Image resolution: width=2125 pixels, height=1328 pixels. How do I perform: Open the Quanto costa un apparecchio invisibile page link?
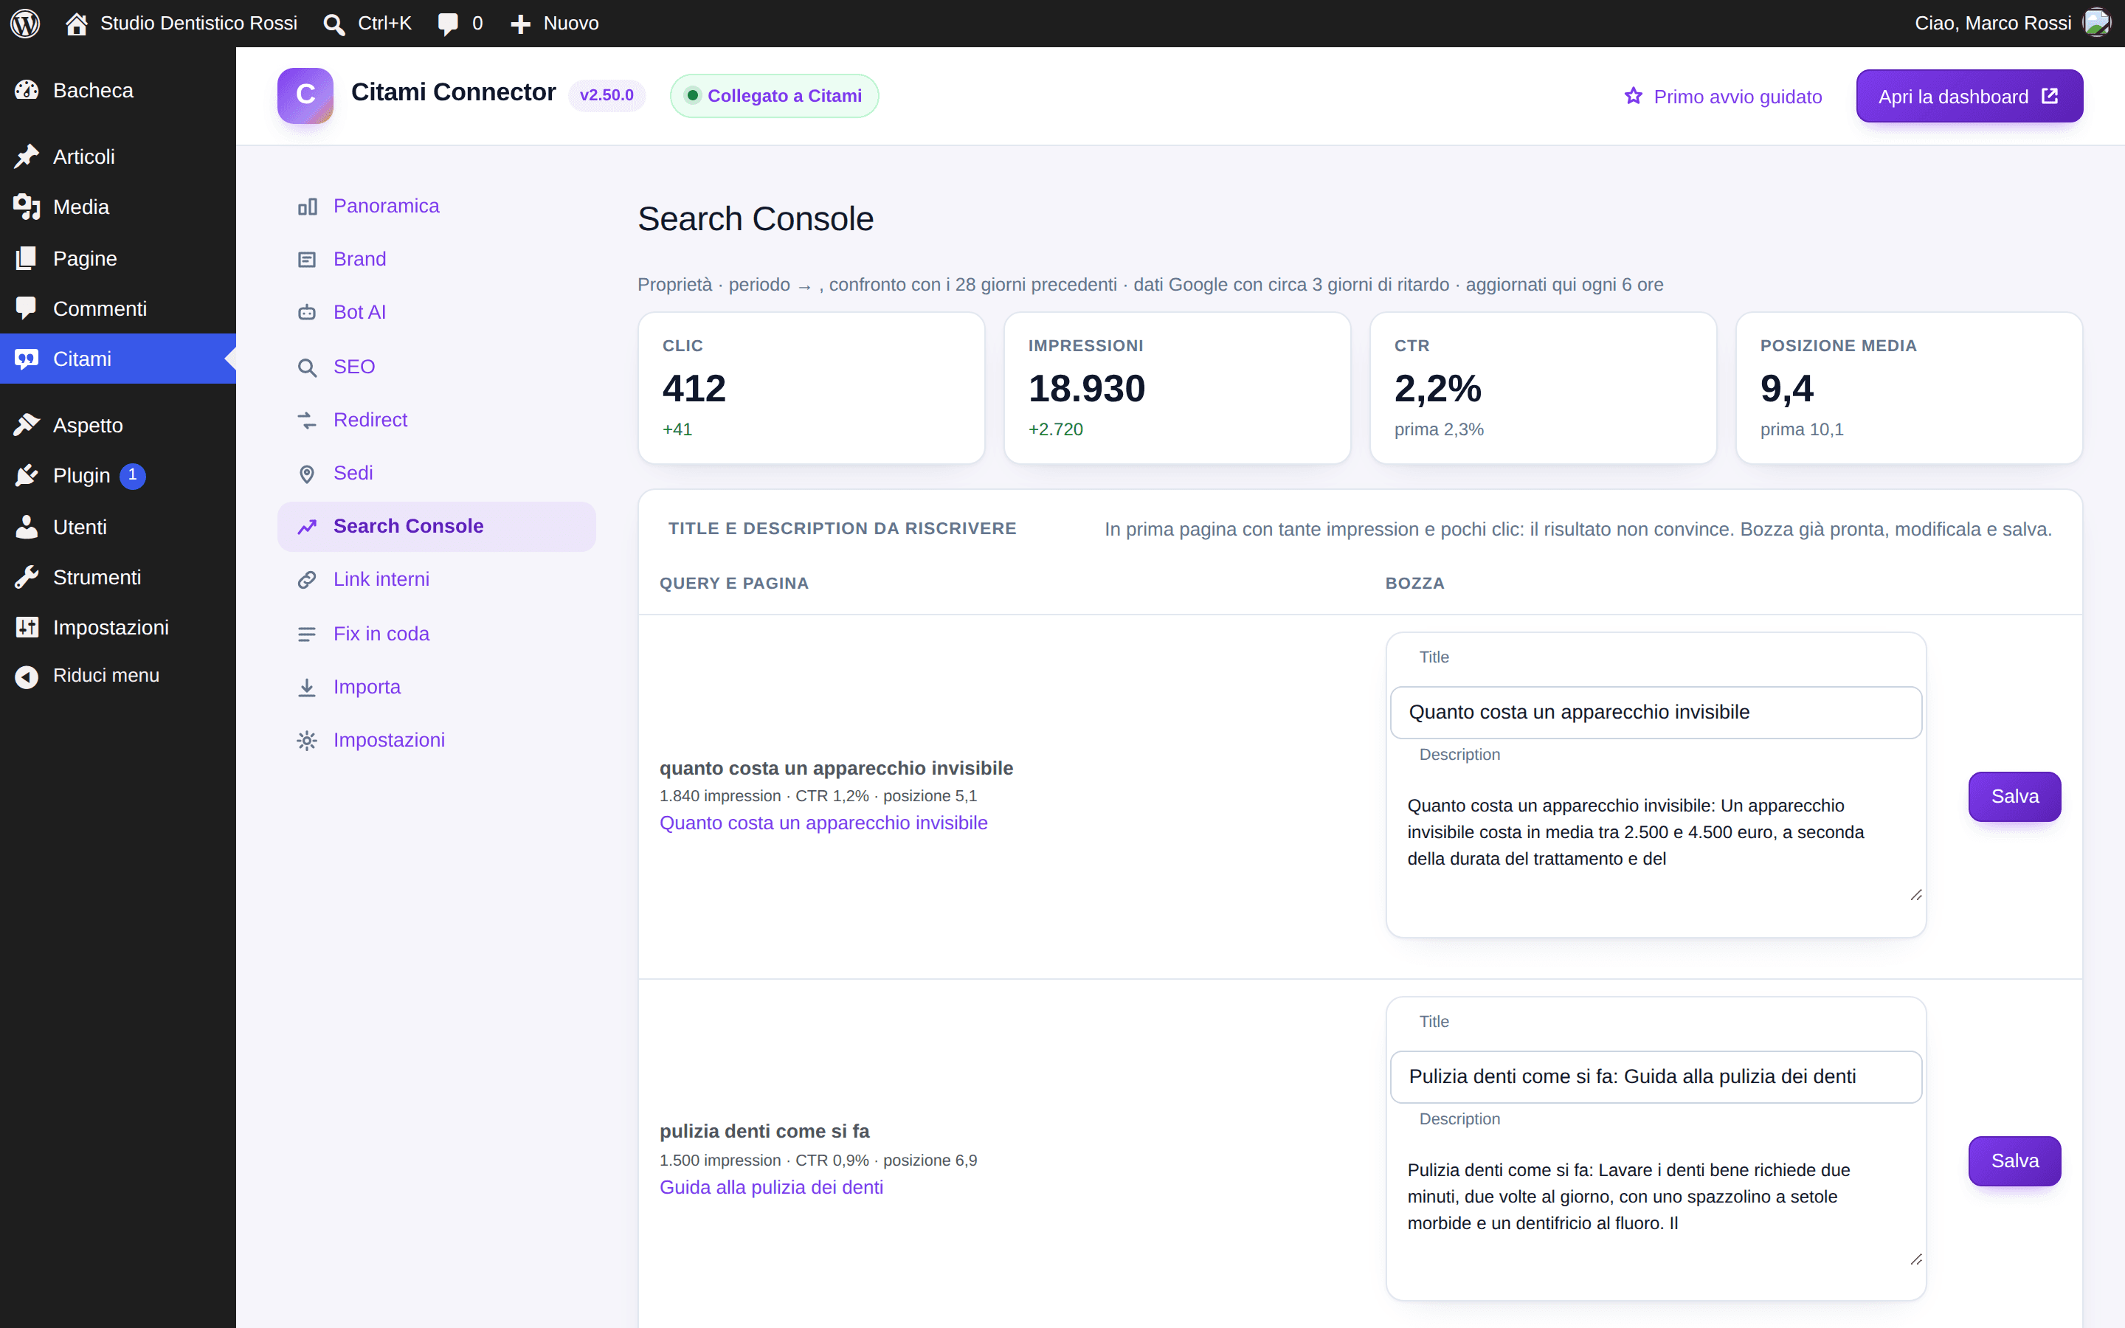(x=823, y=823)
